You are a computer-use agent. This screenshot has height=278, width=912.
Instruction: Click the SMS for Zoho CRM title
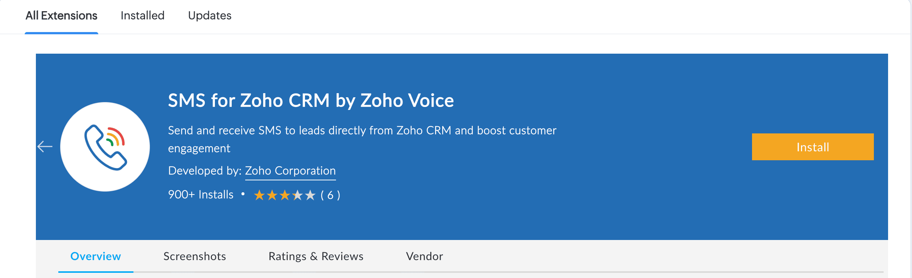311,101
